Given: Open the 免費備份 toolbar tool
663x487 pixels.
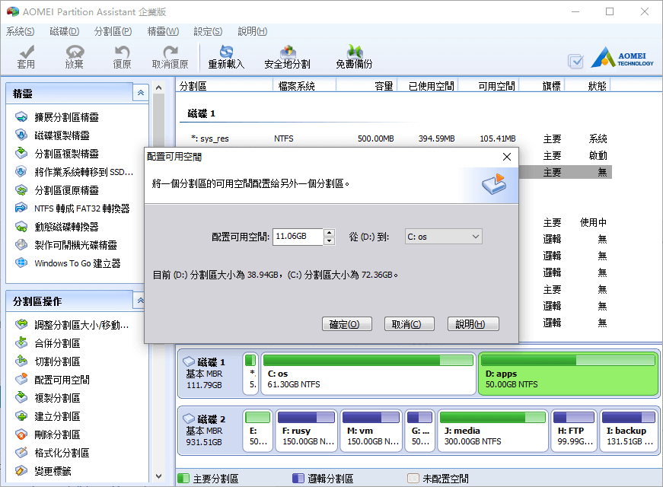Looking at the screenshot, I should [354, 57].
